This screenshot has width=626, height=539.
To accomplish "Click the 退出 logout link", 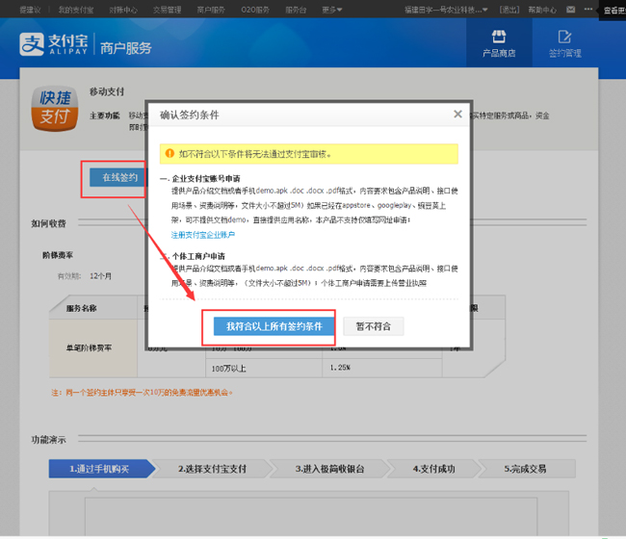I will click(509, 10).
